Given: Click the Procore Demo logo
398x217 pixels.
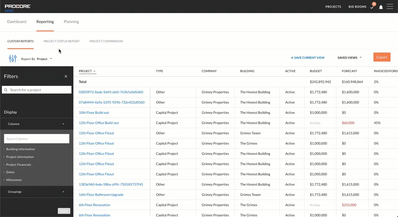Looking at the screenshot, I should point(18,8).
